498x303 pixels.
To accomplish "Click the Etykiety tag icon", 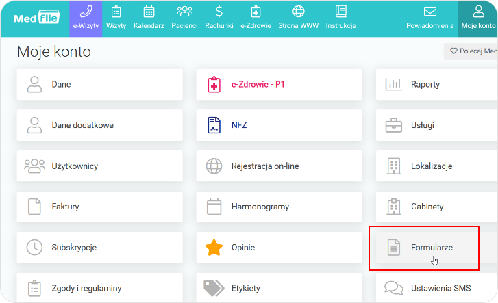I will pyautogui.click(x=214, y=288).
